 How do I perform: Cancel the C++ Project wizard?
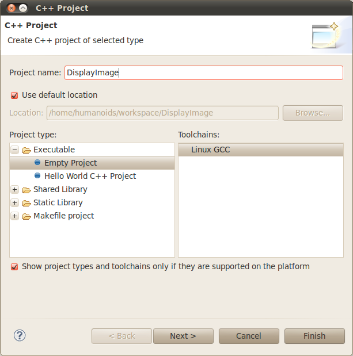[x=249, y=336]
